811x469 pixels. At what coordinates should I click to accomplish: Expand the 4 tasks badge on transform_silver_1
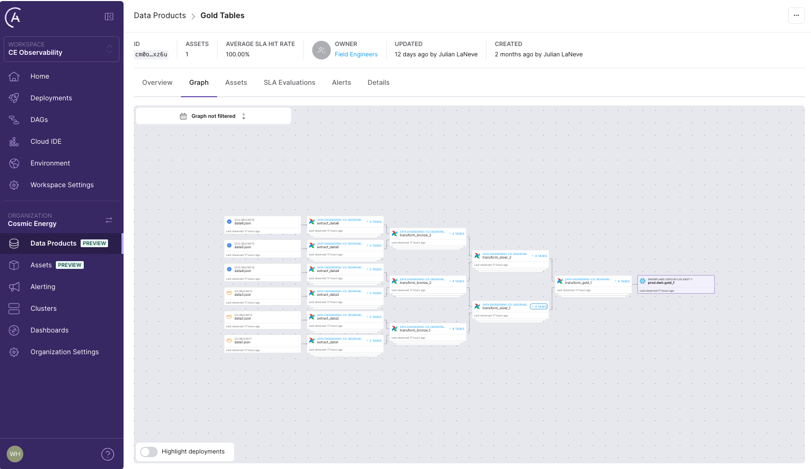pyautogui.click(x=539, y=307)
